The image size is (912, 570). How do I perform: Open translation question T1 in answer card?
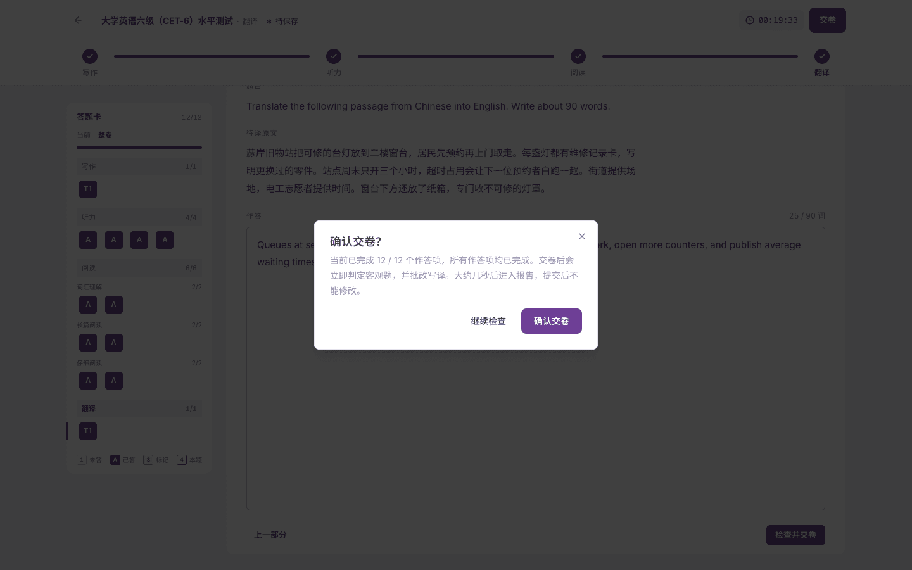pyautogui.click(x=88, y=431)
